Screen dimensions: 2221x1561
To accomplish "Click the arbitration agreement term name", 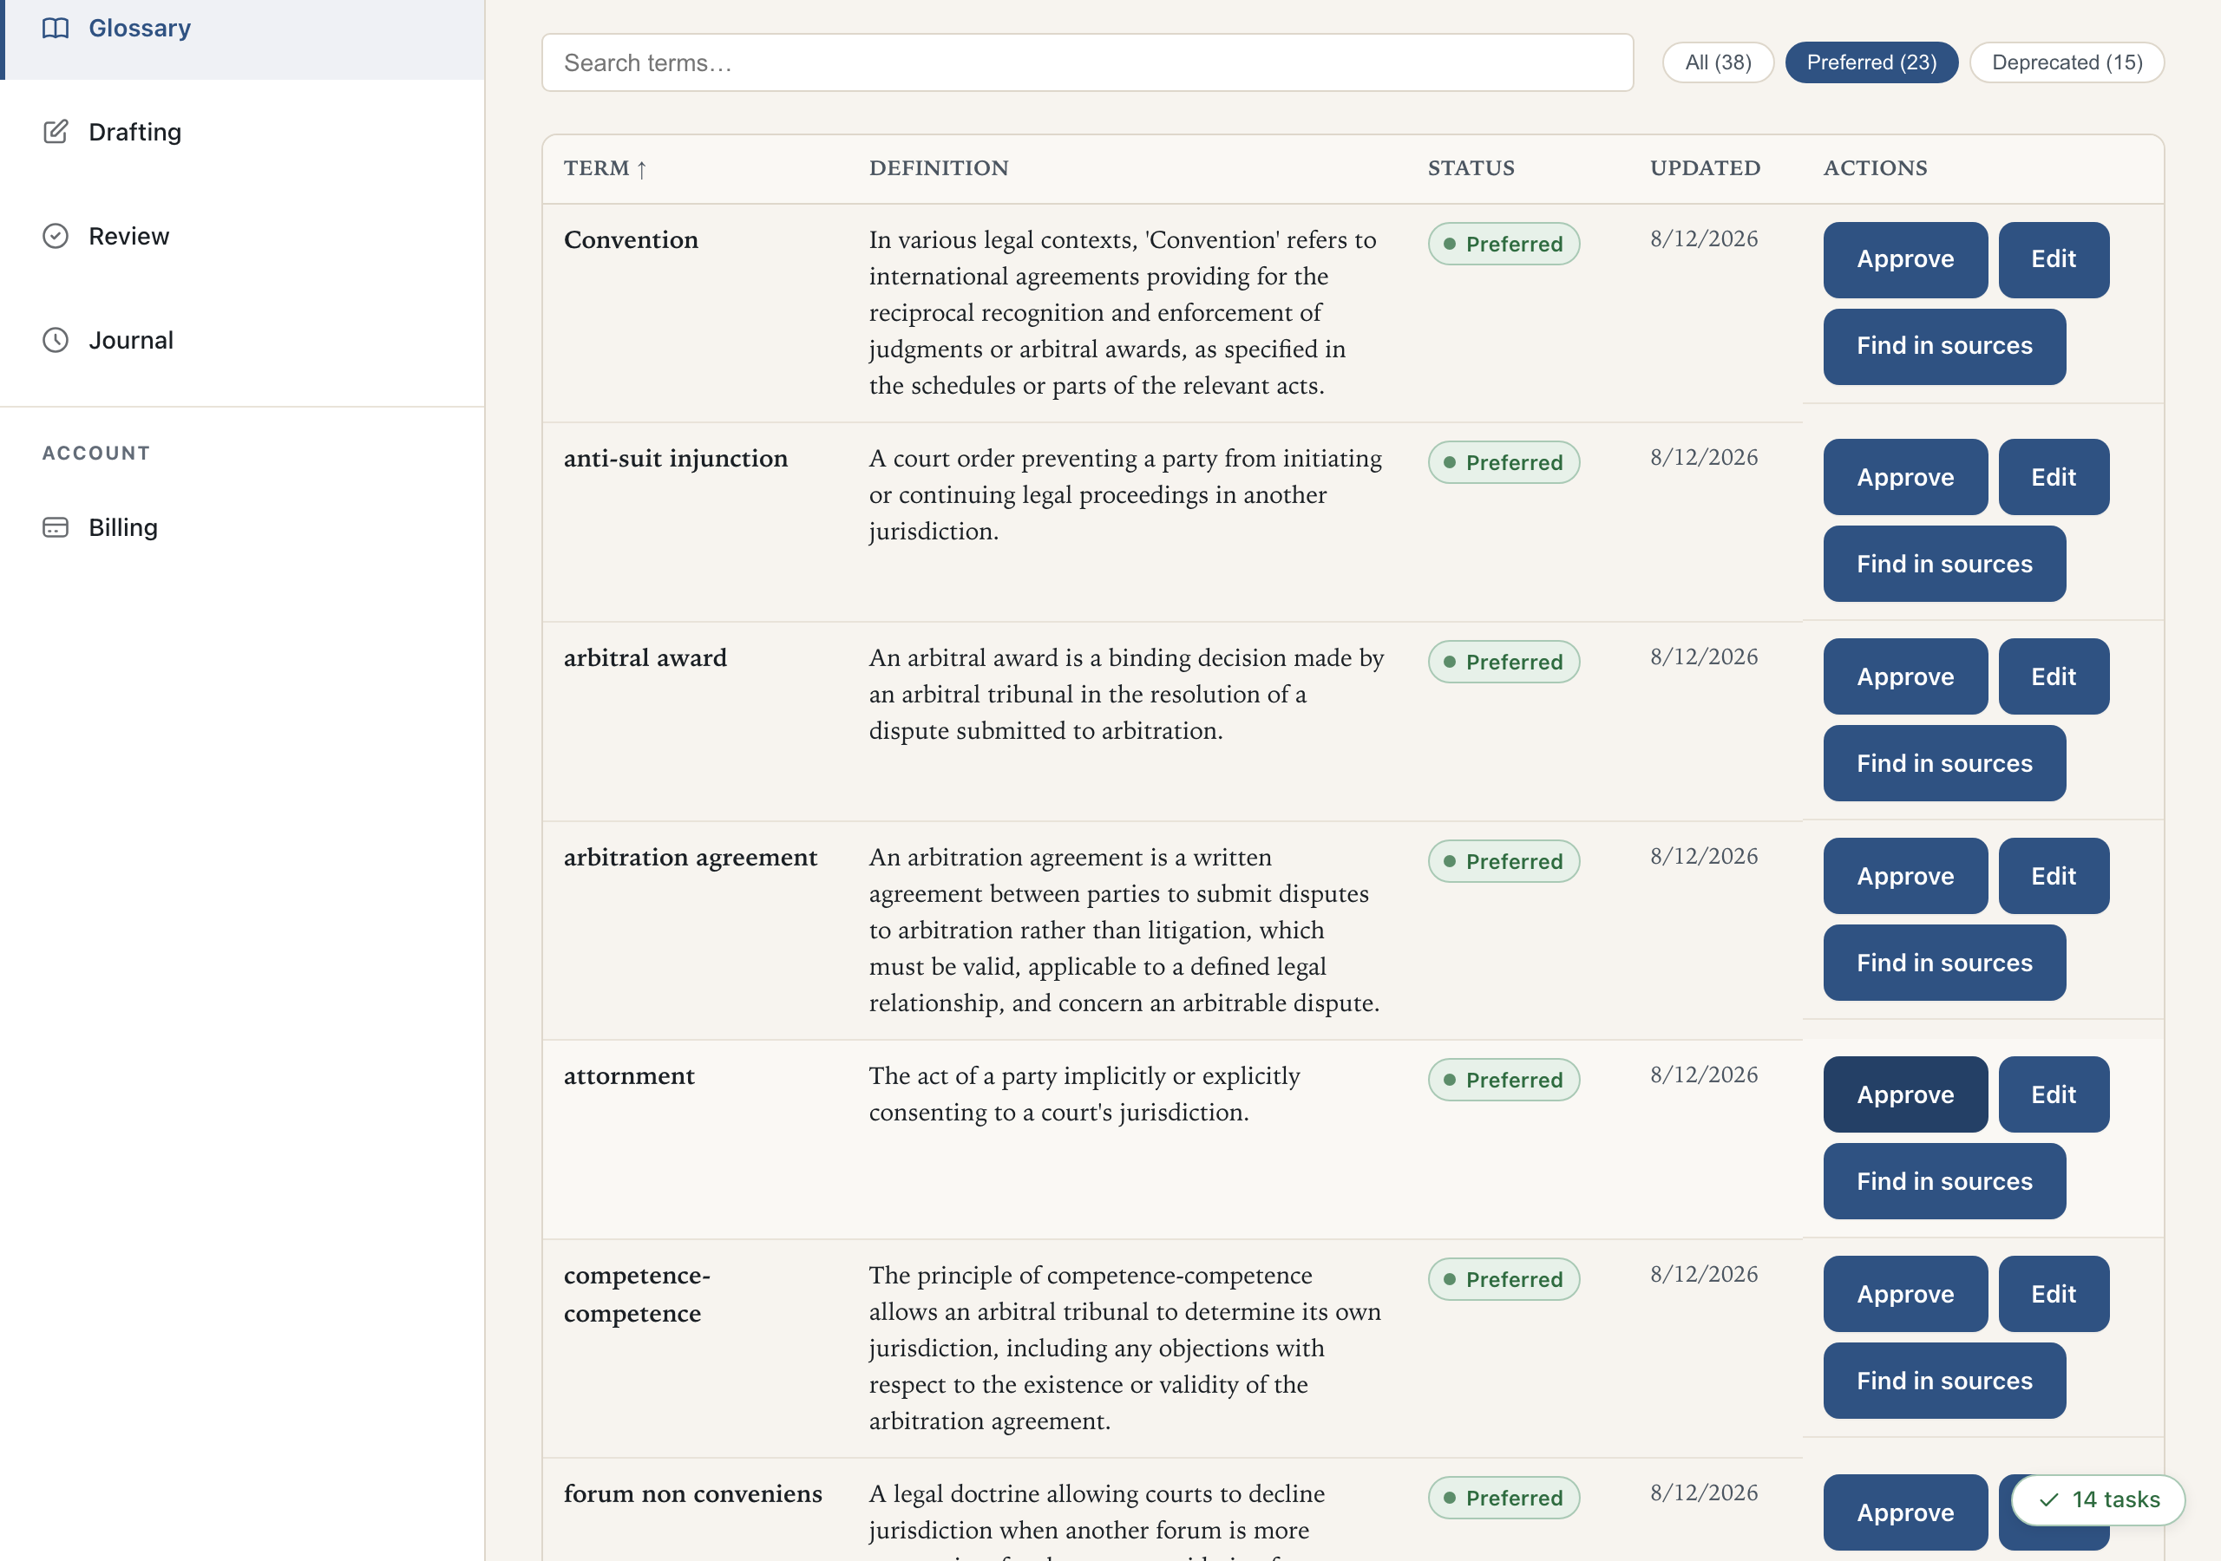I will pyautogui.click(x=691, y=857).
